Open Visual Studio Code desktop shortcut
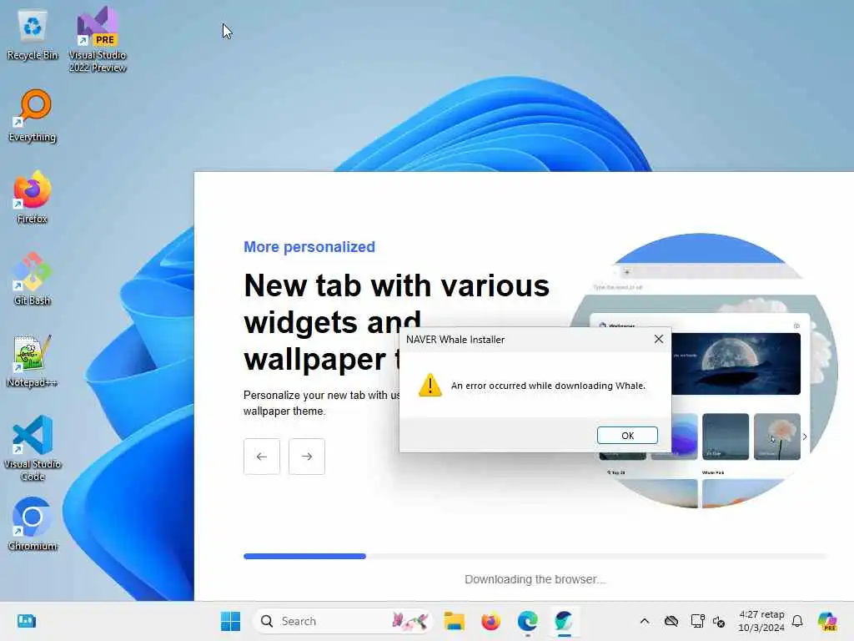This screenshot has width=854, height=641. coord(33,448)
